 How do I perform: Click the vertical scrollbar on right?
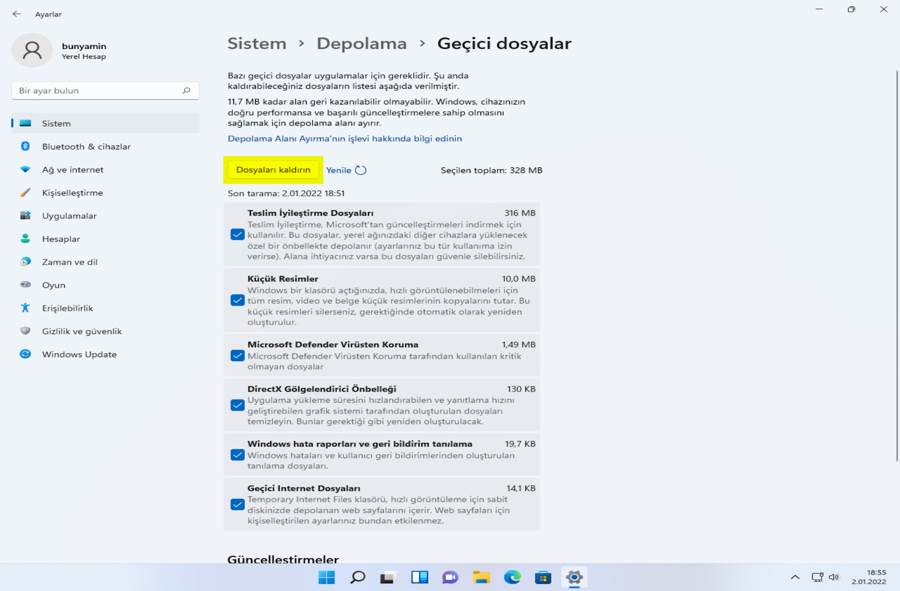pyautogui.click(x=897, y=266)
